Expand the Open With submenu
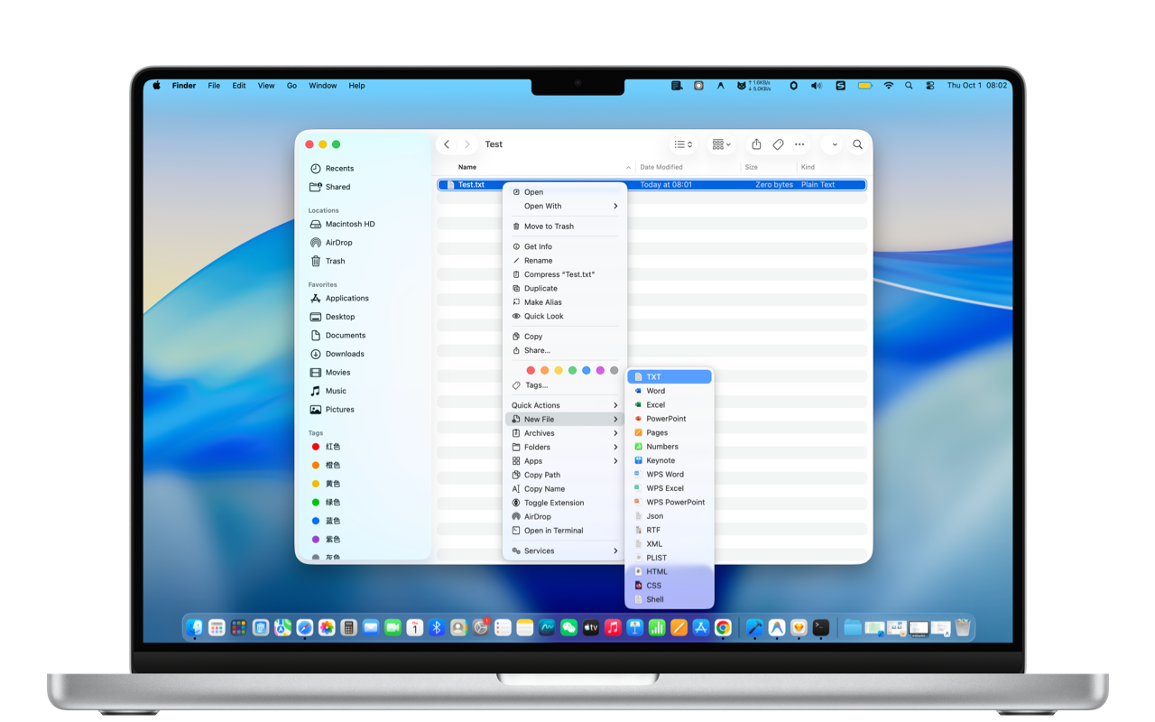The width and height of the screenshot is (1155, 722). click(565, 206)
